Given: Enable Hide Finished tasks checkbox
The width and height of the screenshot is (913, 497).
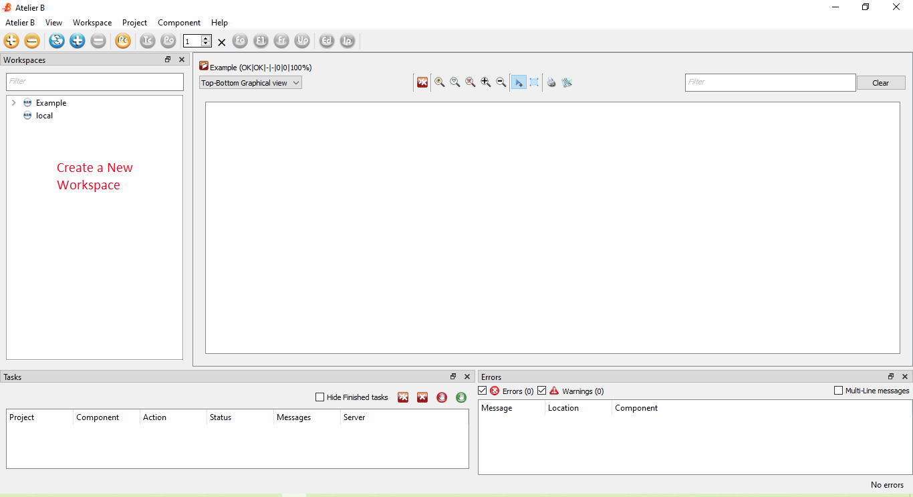Looking at the screenshot, I should (x=320, y=397).
